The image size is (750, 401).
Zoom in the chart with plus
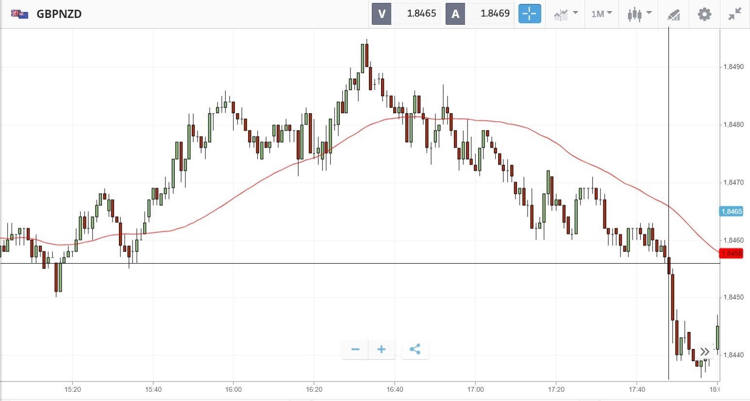(382, 350)
